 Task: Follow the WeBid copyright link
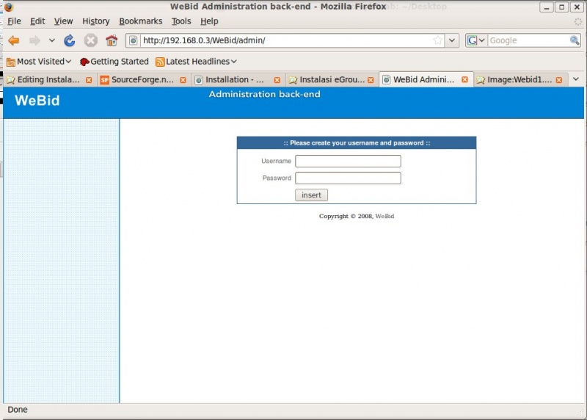tap(384, 216)
